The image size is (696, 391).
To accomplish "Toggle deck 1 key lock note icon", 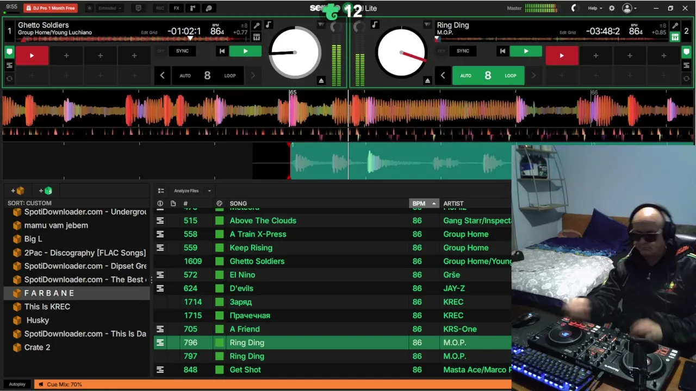I will 269,25.
